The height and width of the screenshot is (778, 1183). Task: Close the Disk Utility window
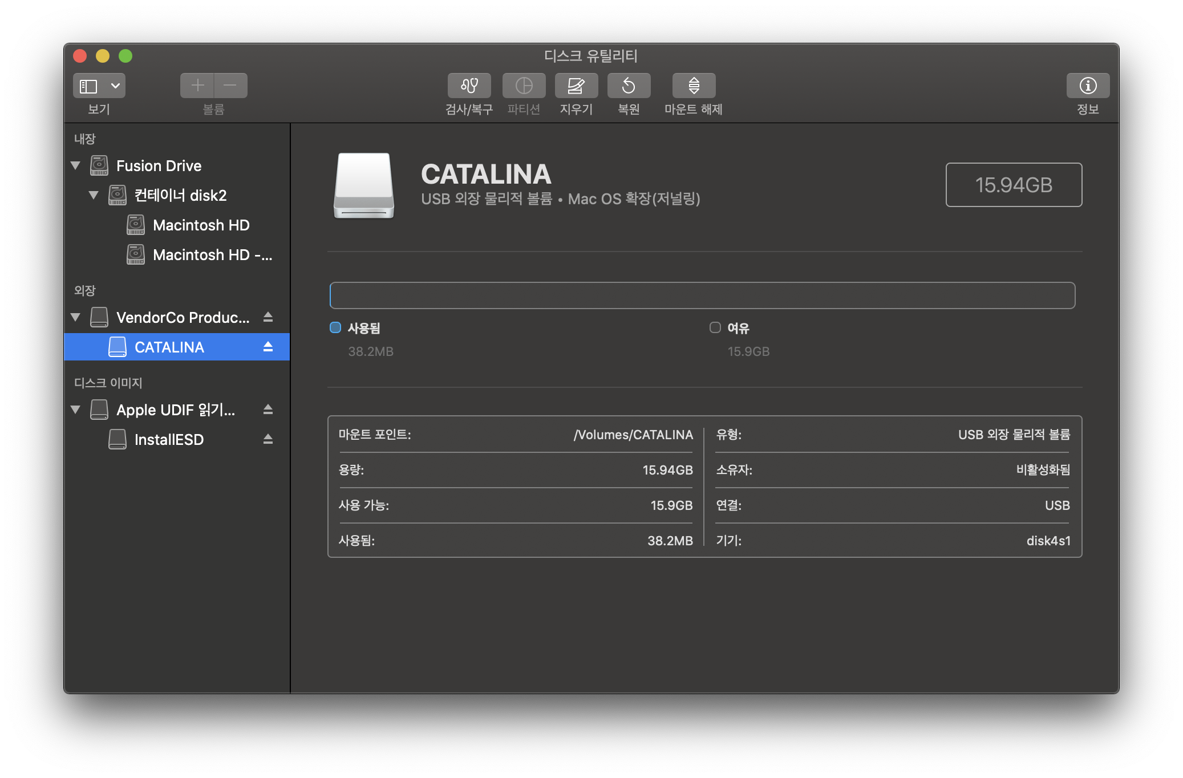coord(80,56)
